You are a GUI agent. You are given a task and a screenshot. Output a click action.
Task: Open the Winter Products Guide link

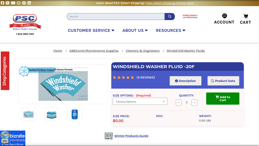pyautogui.click(x=131, y=136)
